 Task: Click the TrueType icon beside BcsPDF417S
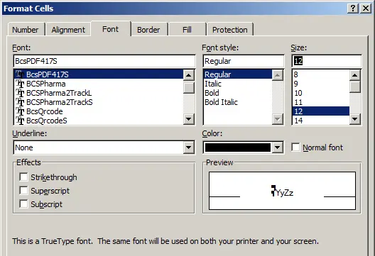pyautogui.click(x=20, y=74)
